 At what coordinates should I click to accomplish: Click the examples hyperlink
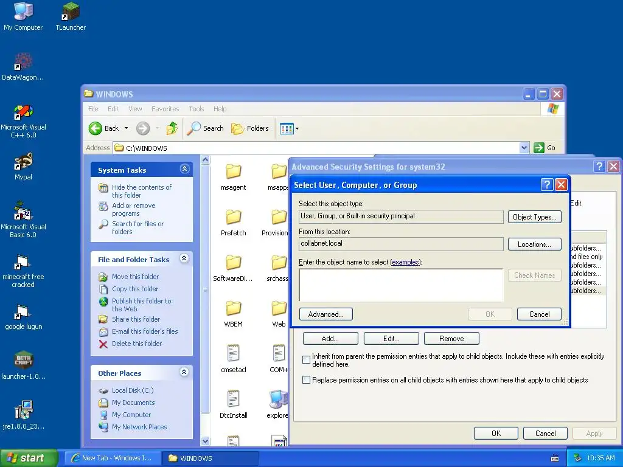click(x=405, y=262)
